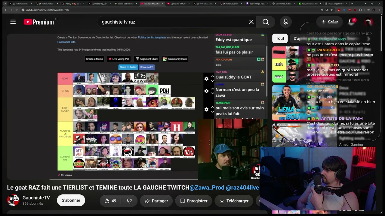Follow the Politics tier list templates link
This screenshot has width=385, height=216.
point(152,37)
